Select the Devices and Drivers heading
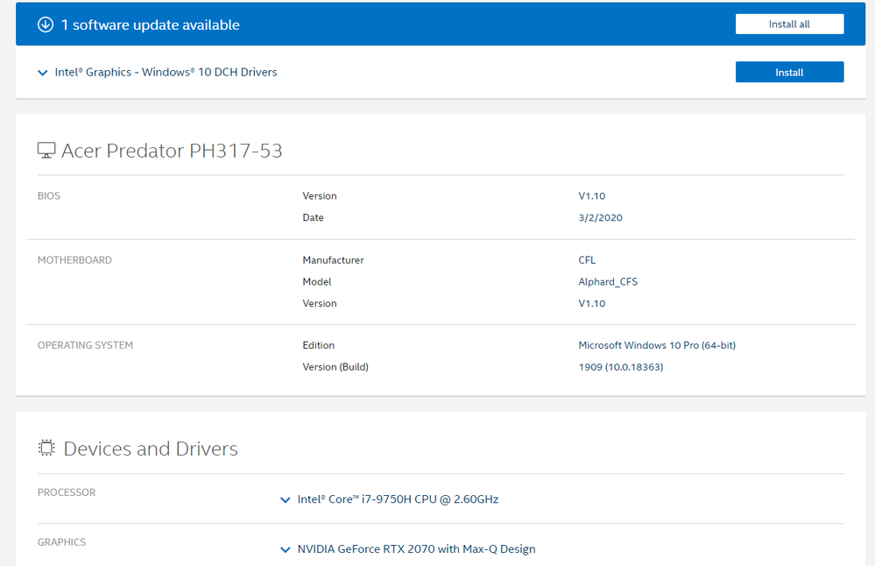875x566 pixels. 151,449
